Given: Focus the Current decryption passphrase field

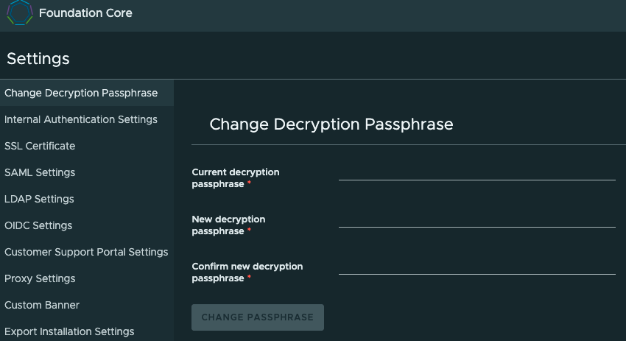Looking at the screenshot, I should pyautogui.click(x=477, y=173).
